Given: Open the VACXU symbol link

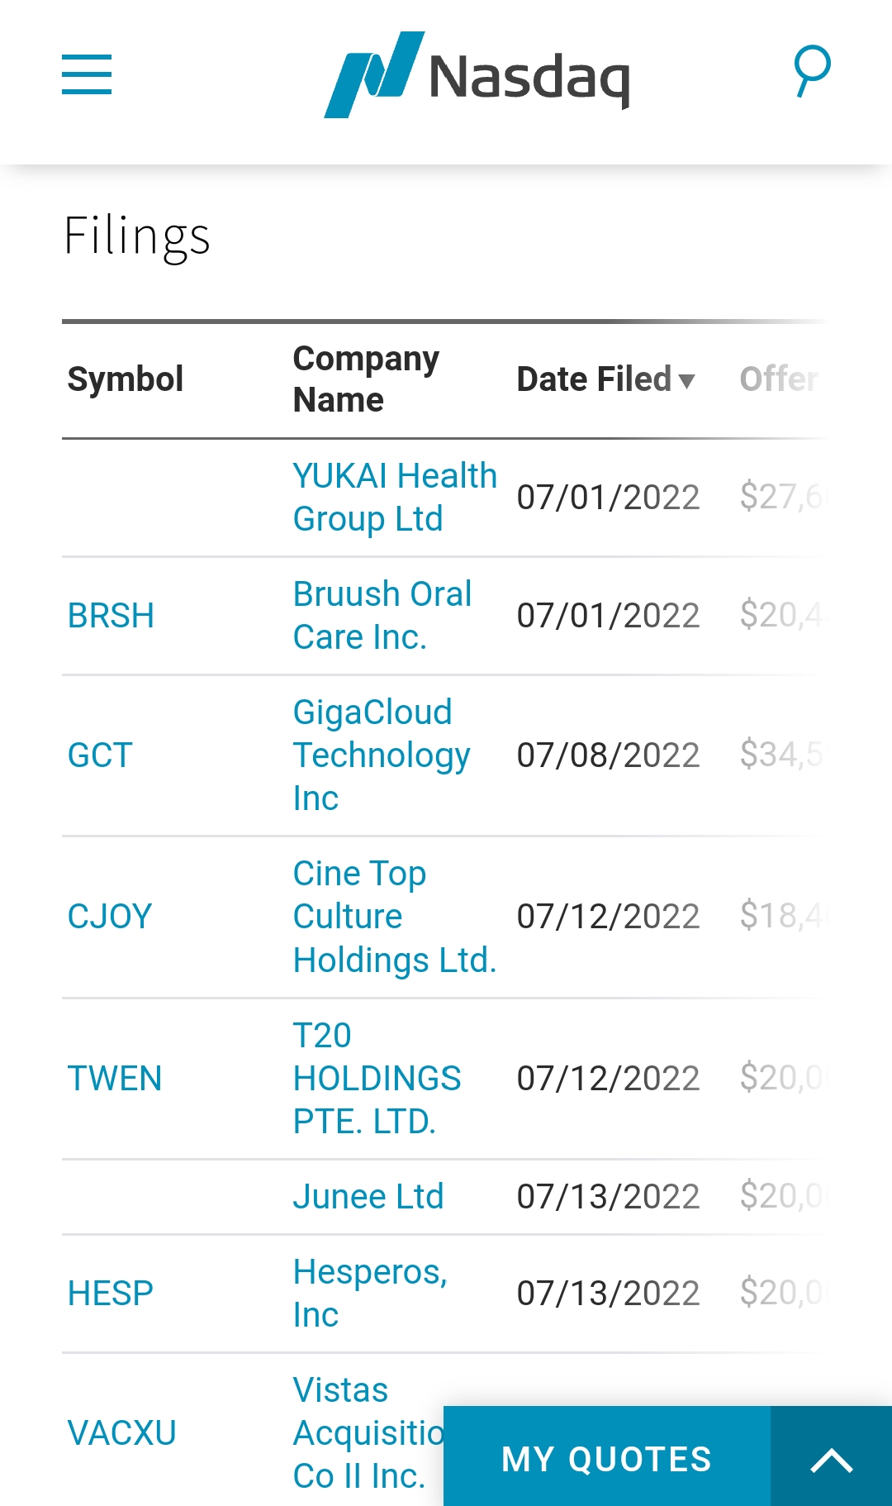Looking at the screenshot, I should click(x=122, y=1433).
